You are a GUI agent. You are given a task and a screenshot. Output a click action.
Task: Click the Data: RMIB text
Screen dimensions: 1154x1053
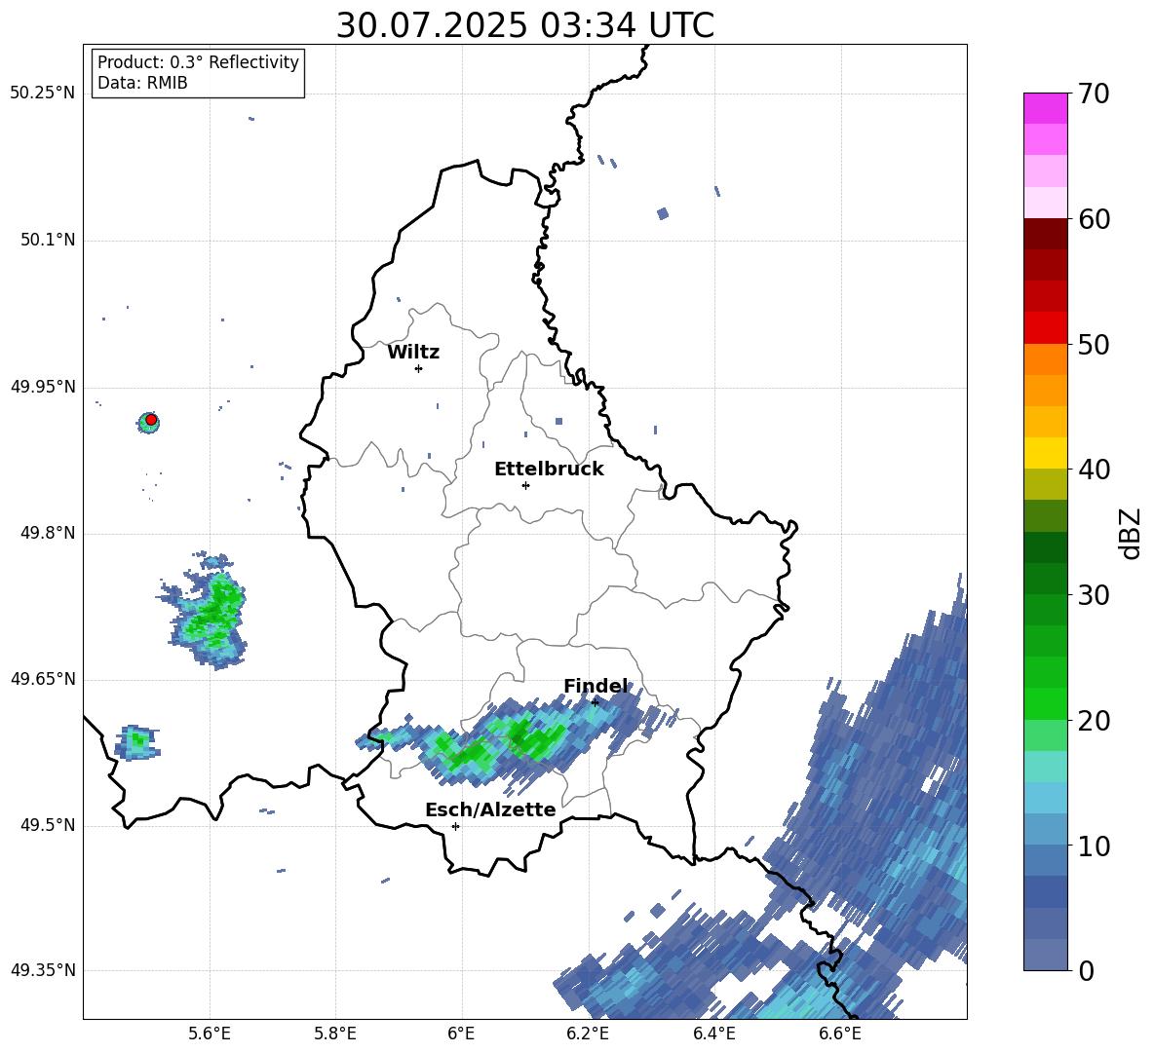(142, 83)
